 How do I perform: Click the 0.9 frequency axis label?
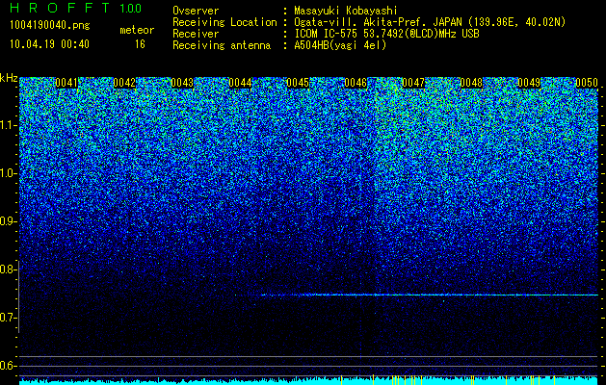pyautogui.click(x=7, y=221)
